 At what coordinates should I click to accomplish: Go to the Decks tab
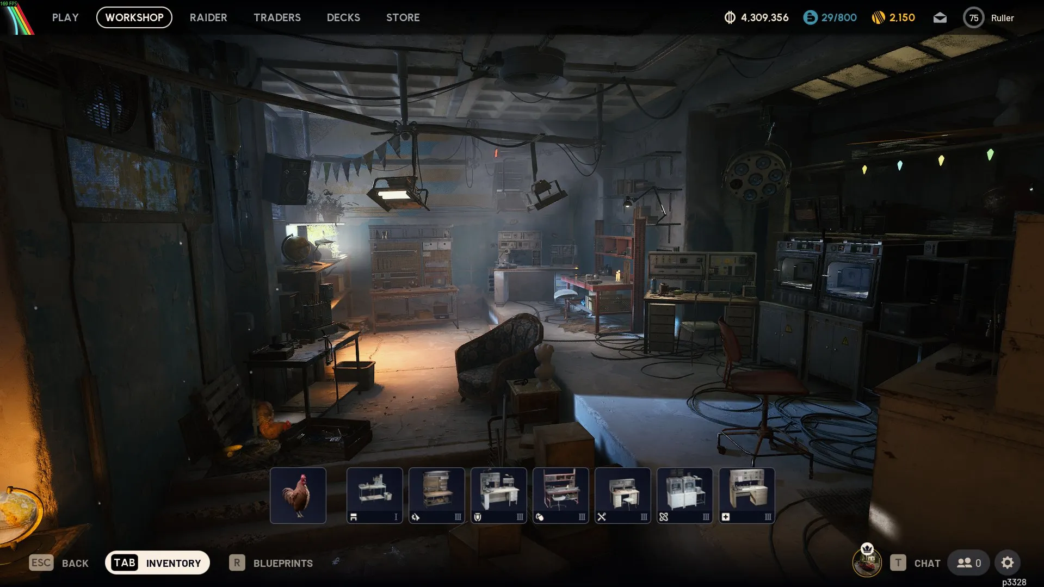pyautogui.click(x=343, y=17)
